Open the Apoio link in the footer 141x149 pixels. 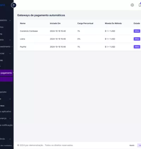[132, 145]
